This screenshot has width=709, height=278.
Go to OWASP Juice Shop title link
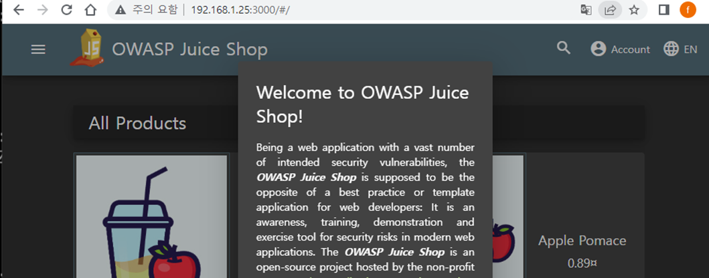190,49
